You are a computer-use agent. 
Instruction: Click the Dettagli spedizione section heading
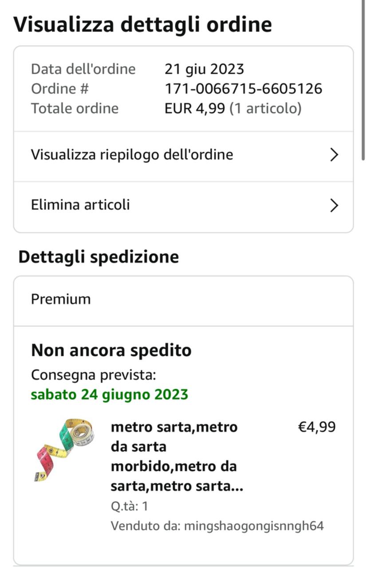[99, 257]
